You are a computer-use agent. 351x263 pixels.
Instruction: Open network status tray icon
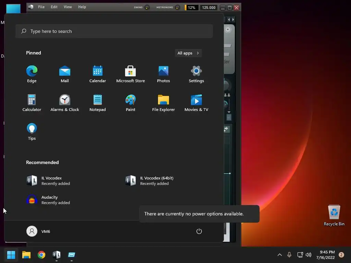pyautogui.click(x=300, y=255)
